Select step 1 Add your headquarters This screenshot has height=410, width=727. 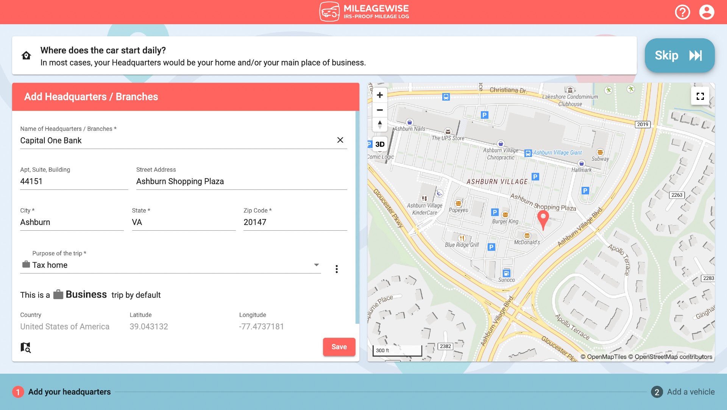(x=62, y=392)
